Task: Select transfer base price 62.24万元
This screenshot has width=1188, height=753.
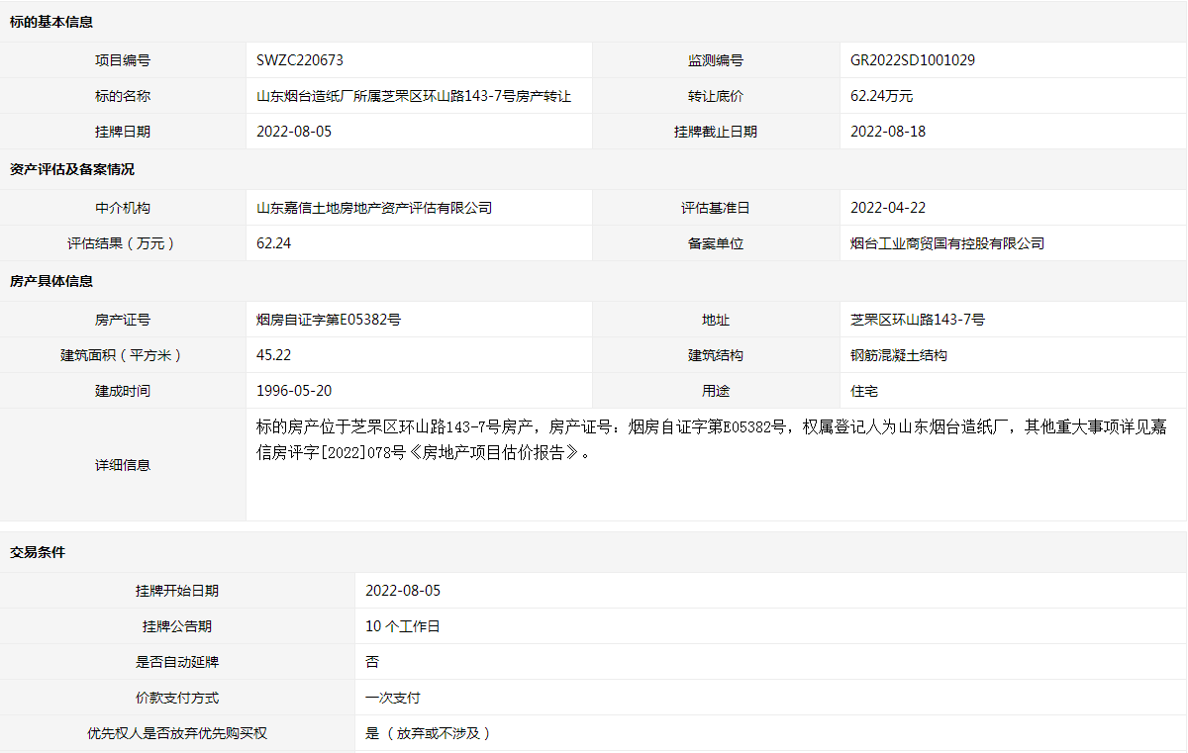Action: [x=881, y=96]
